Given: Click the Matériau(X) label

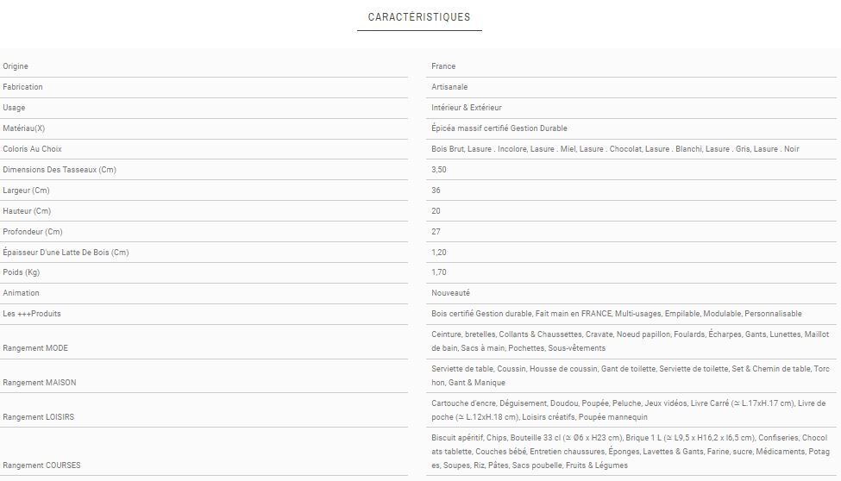Looking at the screenshot, I should (x=23, y=128).
